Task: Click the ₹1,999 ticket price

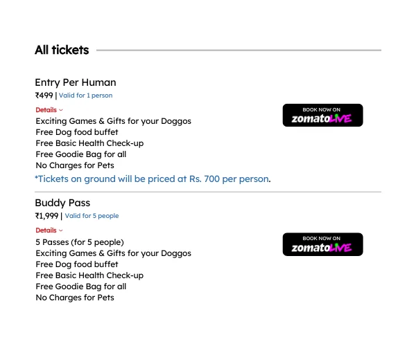Action: point(46,216)
